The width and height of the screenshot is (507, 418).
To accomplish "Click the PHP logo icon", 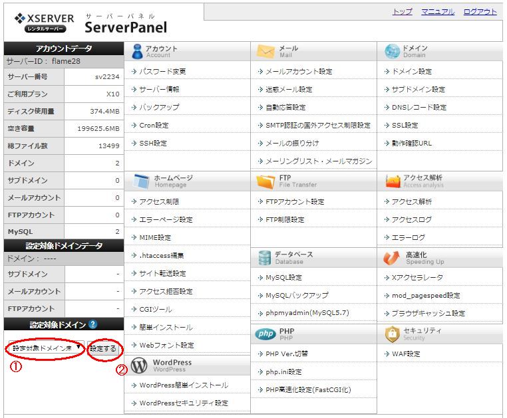I will (265, 334).
